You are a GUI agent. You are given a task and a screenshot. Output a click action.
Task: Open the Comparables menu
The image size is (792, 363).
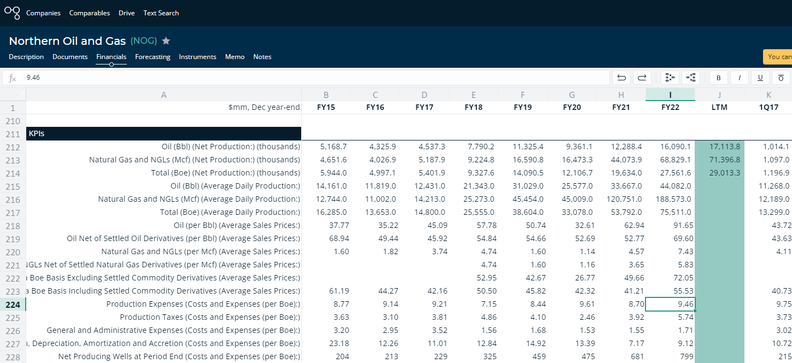coord(90,13)
